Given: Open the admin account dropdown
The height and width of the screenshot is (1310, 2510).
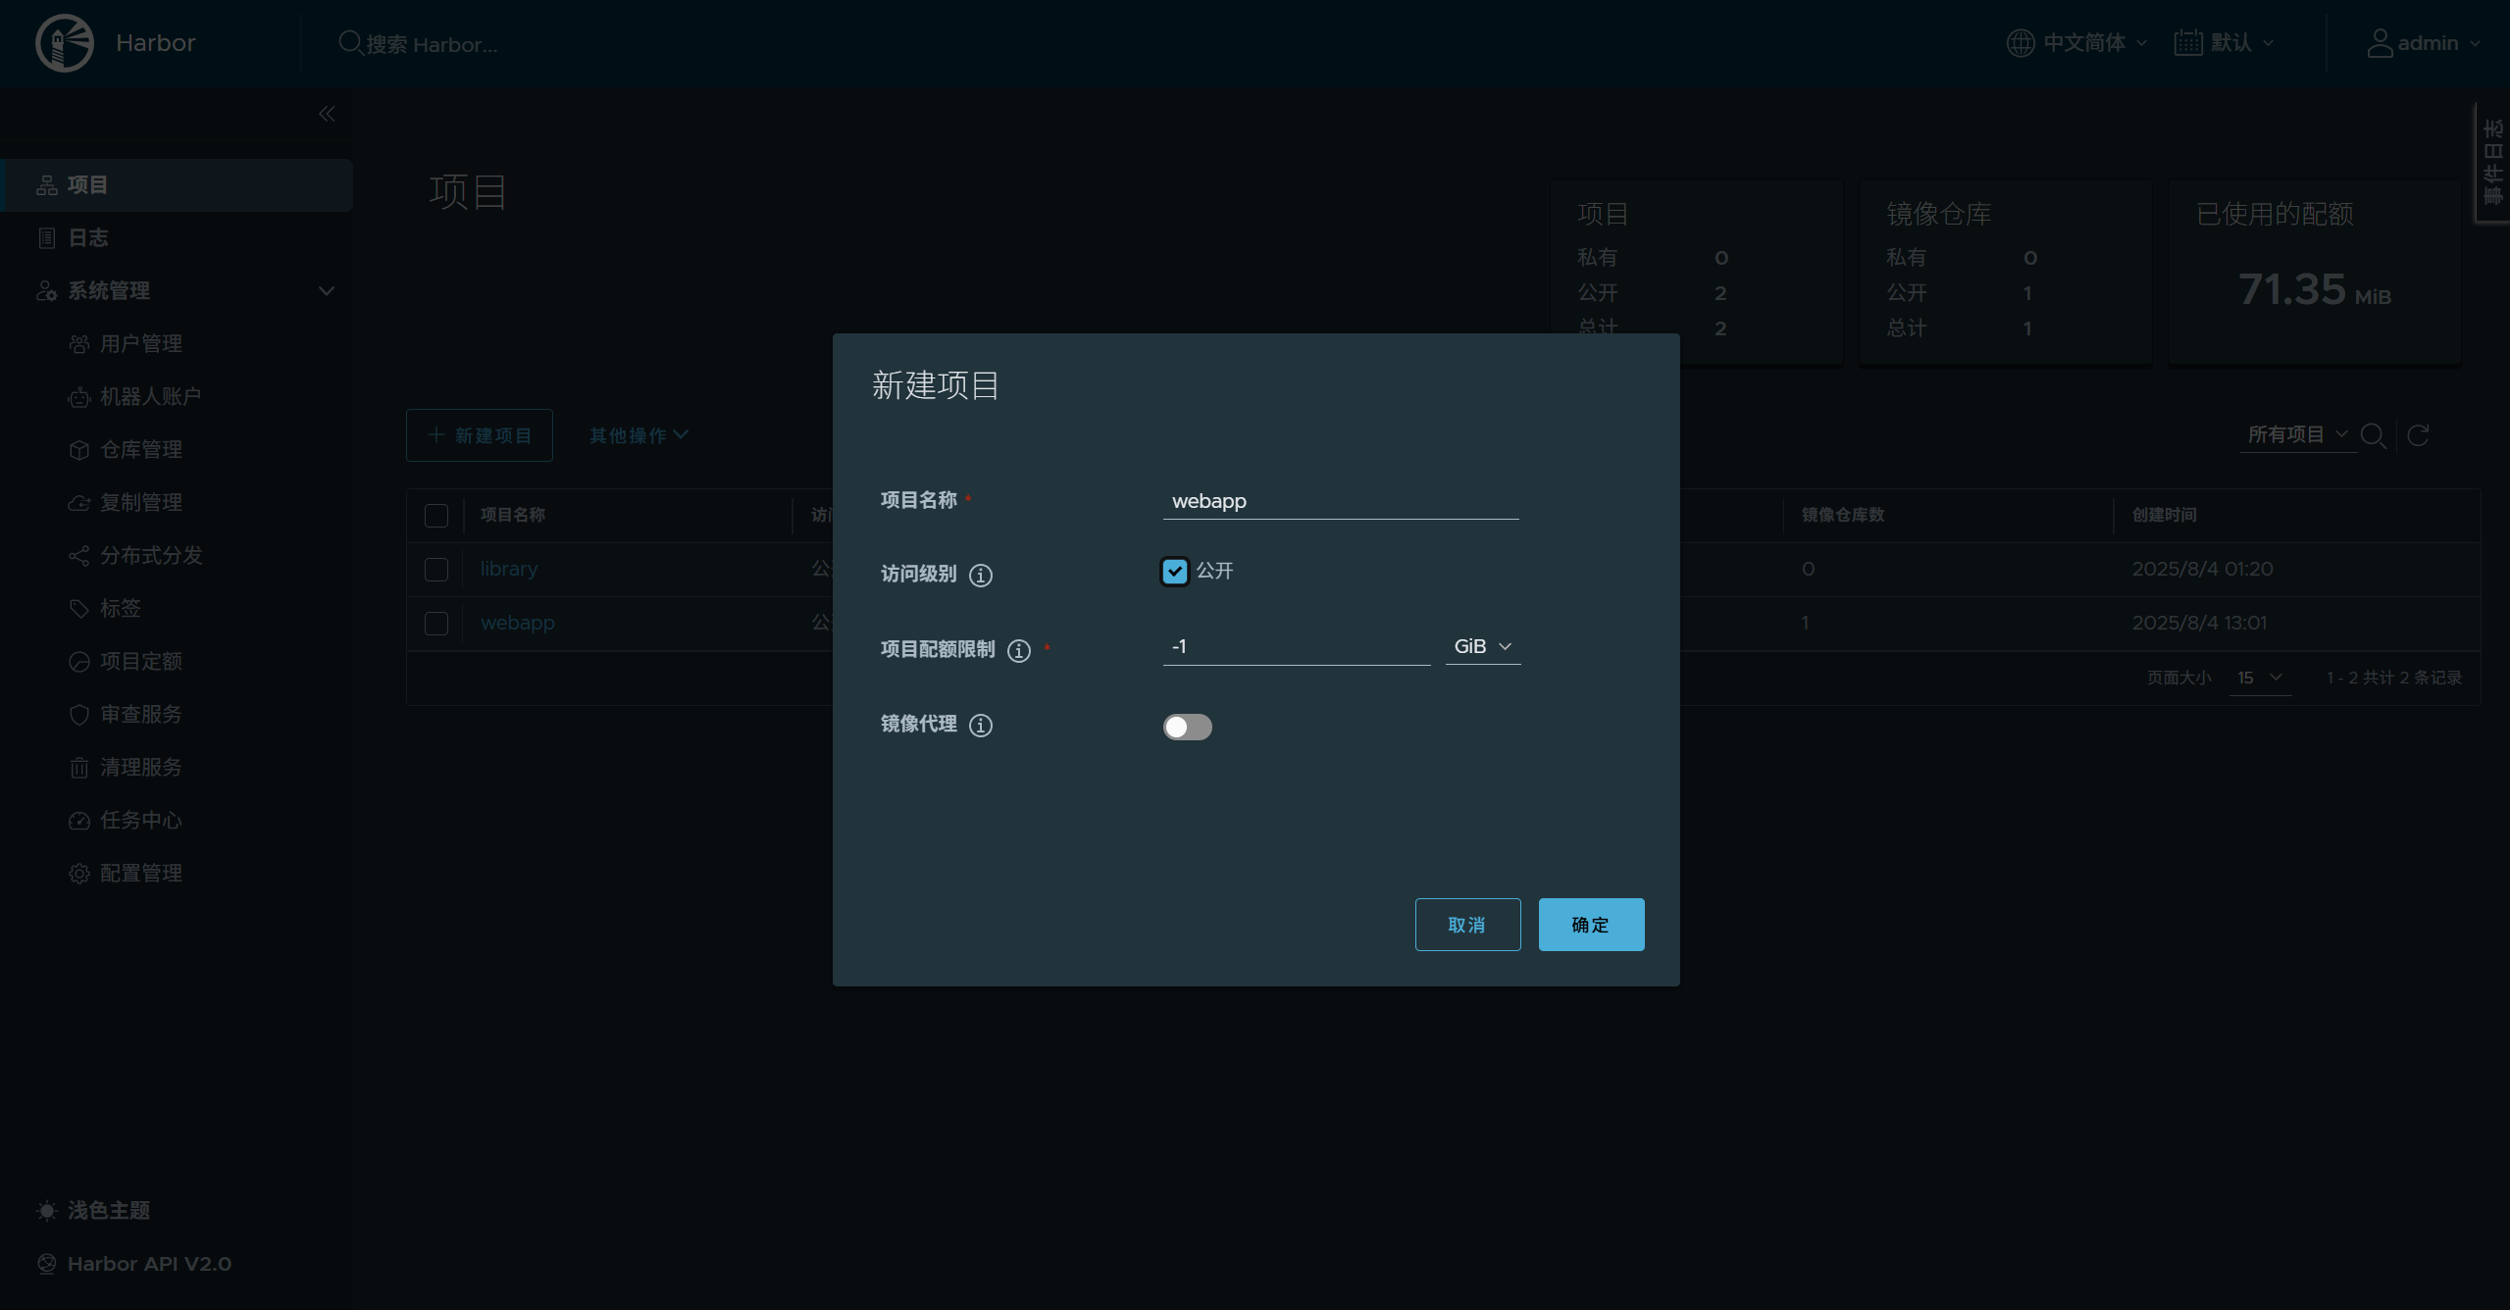Looking at the screenshot, I should (x=2424, y=43).
